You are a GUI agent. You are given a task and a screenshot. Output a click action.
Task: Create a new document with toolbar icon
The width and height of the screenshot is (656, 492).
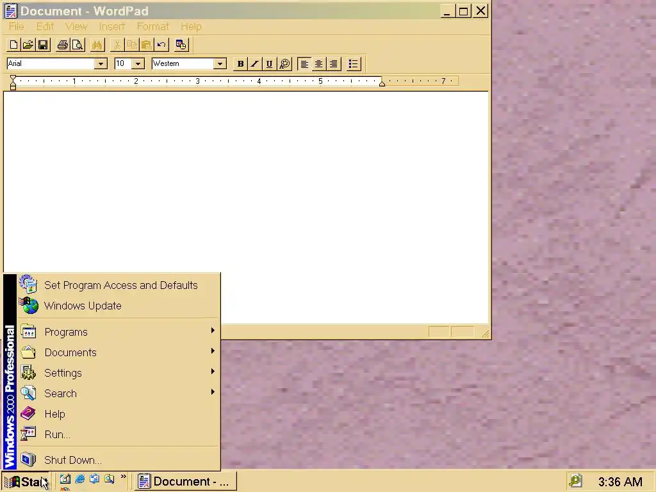coord(13,45)
